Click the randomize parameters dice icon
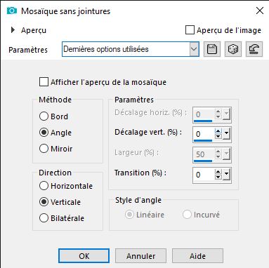This screenshot has height=268, width=269. click(x=233, y=49)
